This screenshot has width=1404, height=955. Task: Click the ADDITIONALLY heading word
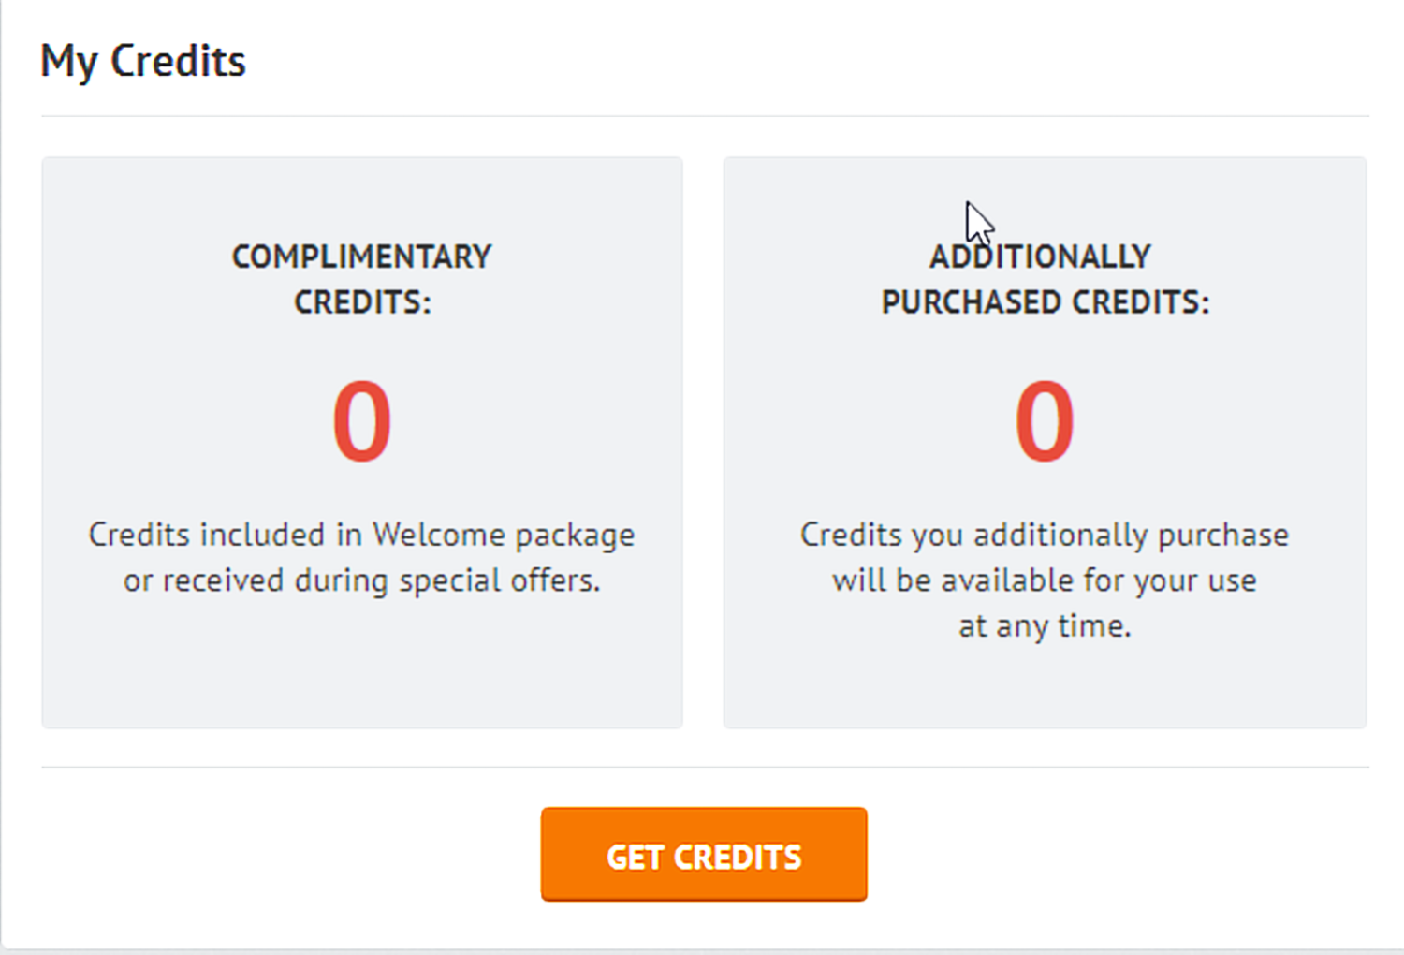click(1040, 257)
